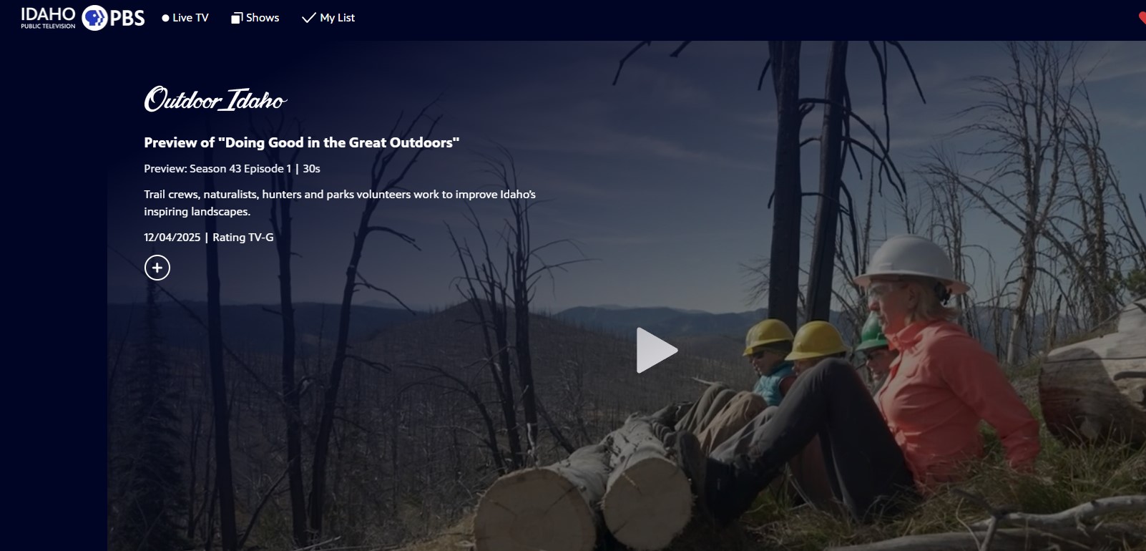The width and height of the screenshot is (1146, 551).
Task: Click the Rating TV-G label
Action: pos(243,238)
